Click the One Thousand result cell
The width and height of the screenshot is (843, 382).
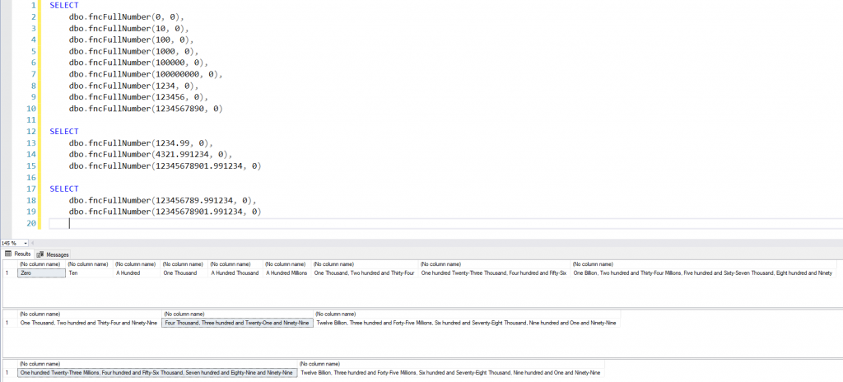[x=184, y=273]
